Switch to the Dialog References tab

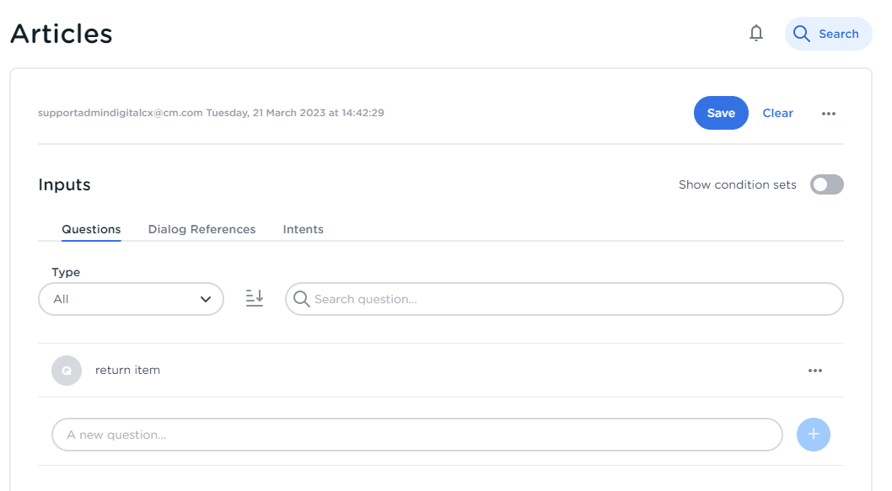(202, 229)
